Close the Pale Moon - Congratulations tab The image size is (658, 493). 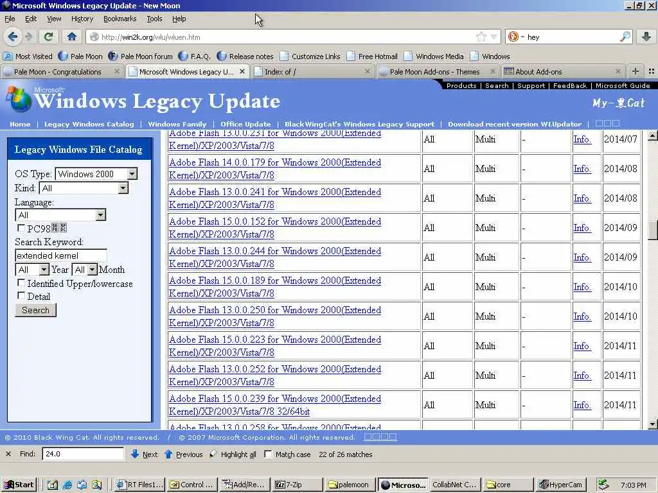point(117,71)
